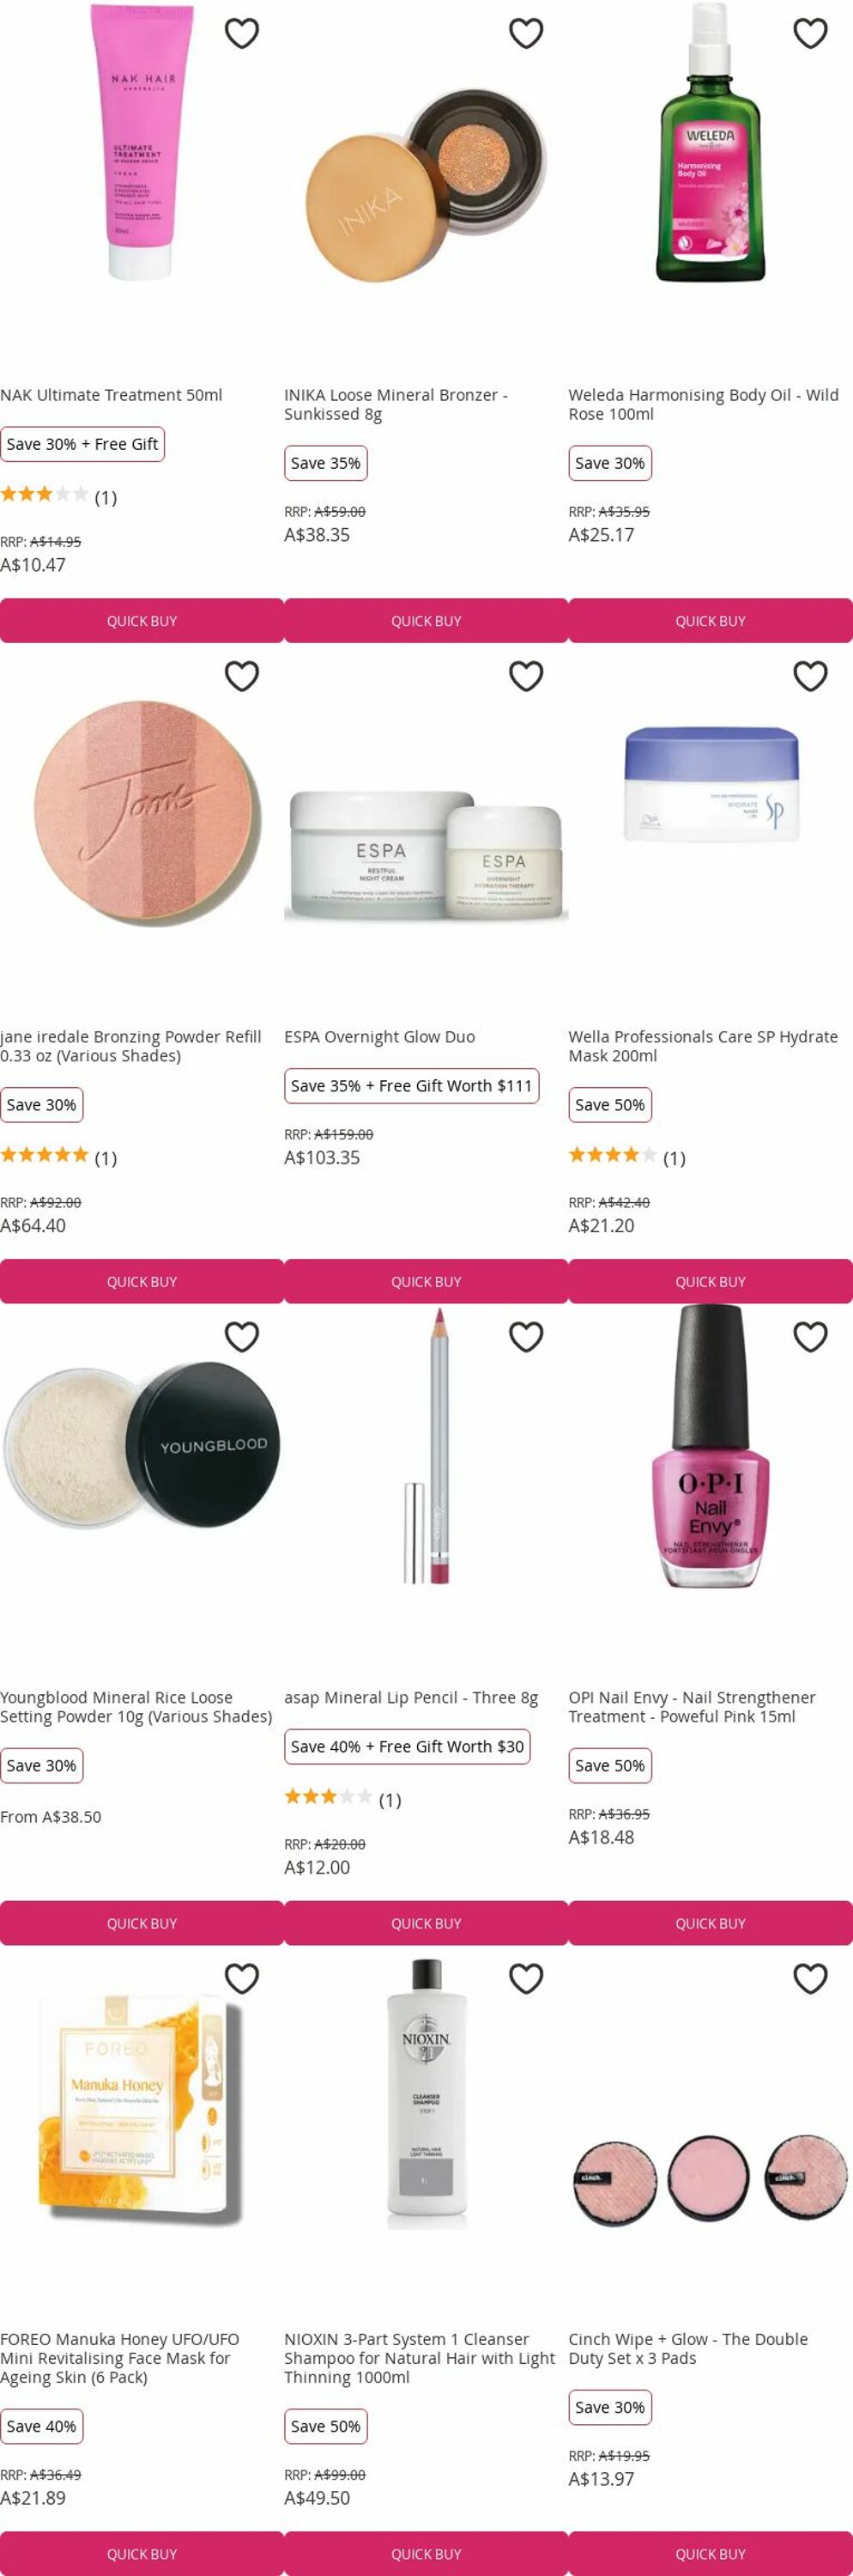Toggle wishlist heart for jane iredale Bronzing Powder
This screenshot has height=2576, width=853.
242,676
